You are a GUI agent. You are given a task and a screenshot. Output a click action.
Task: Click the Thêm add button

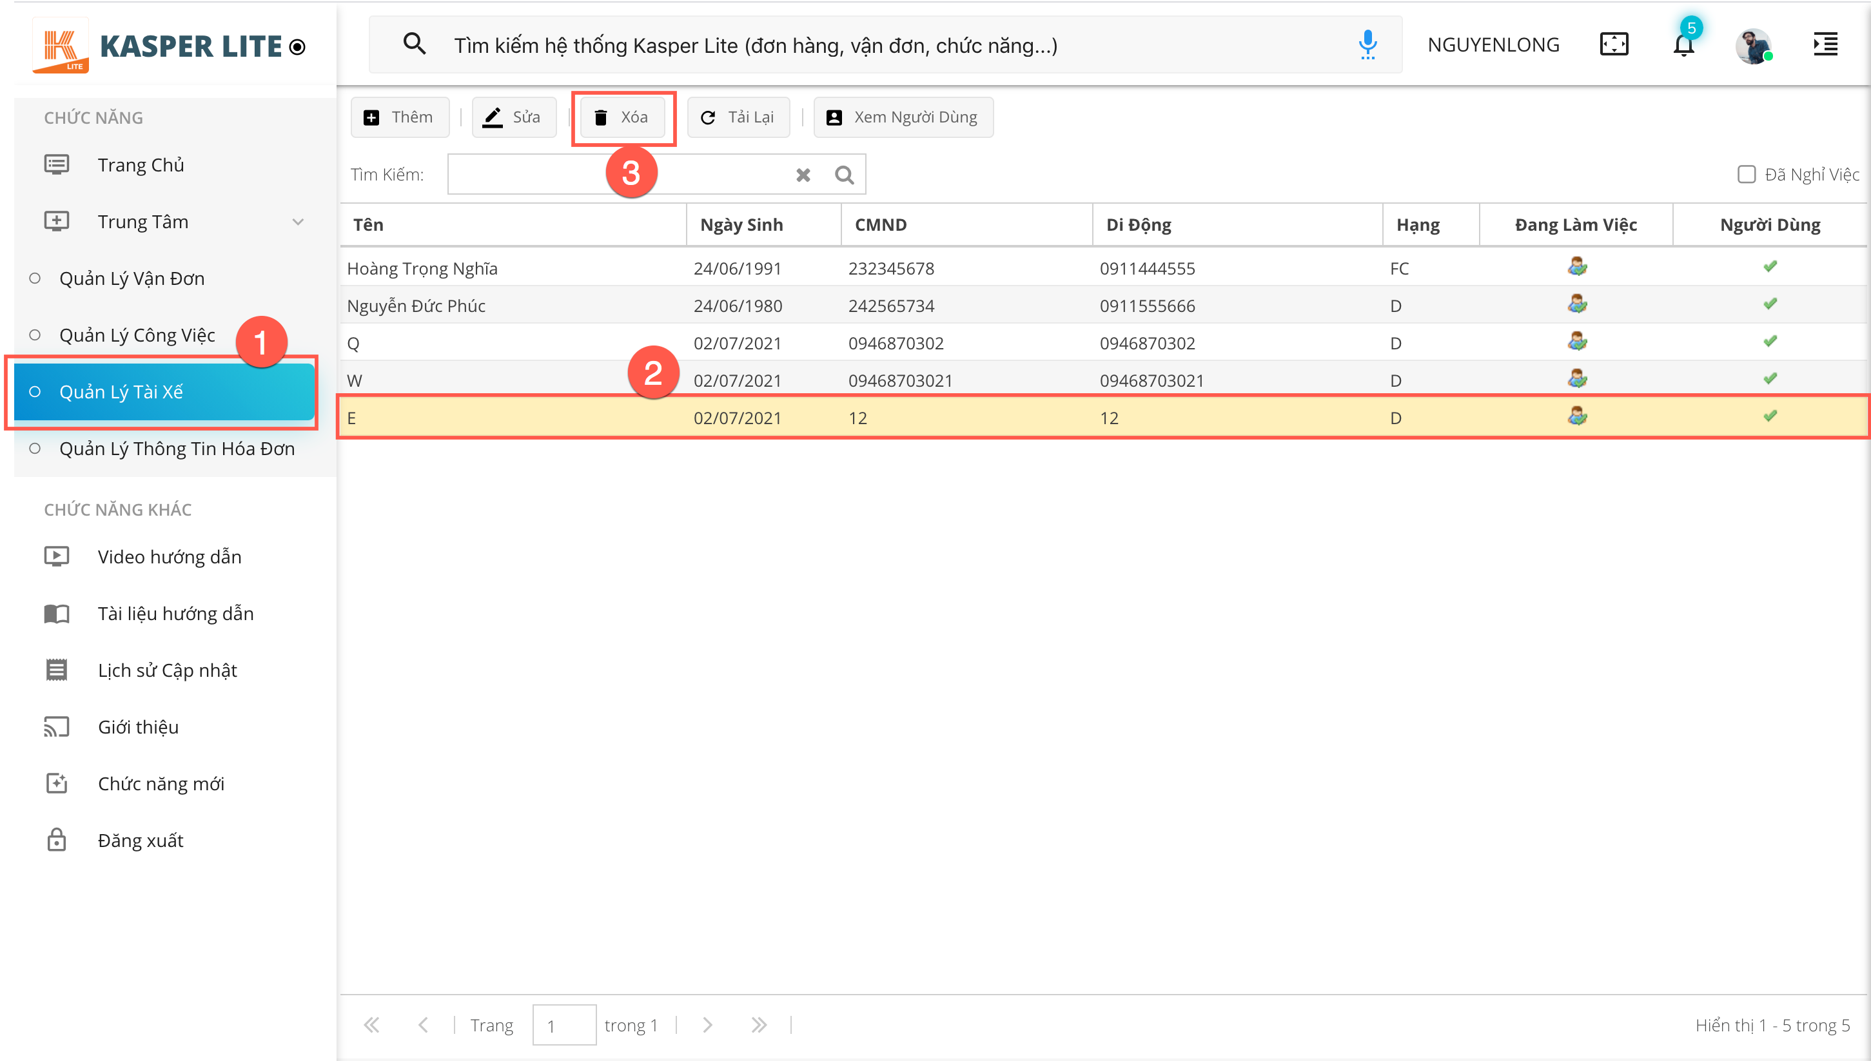tap(400, 117)
